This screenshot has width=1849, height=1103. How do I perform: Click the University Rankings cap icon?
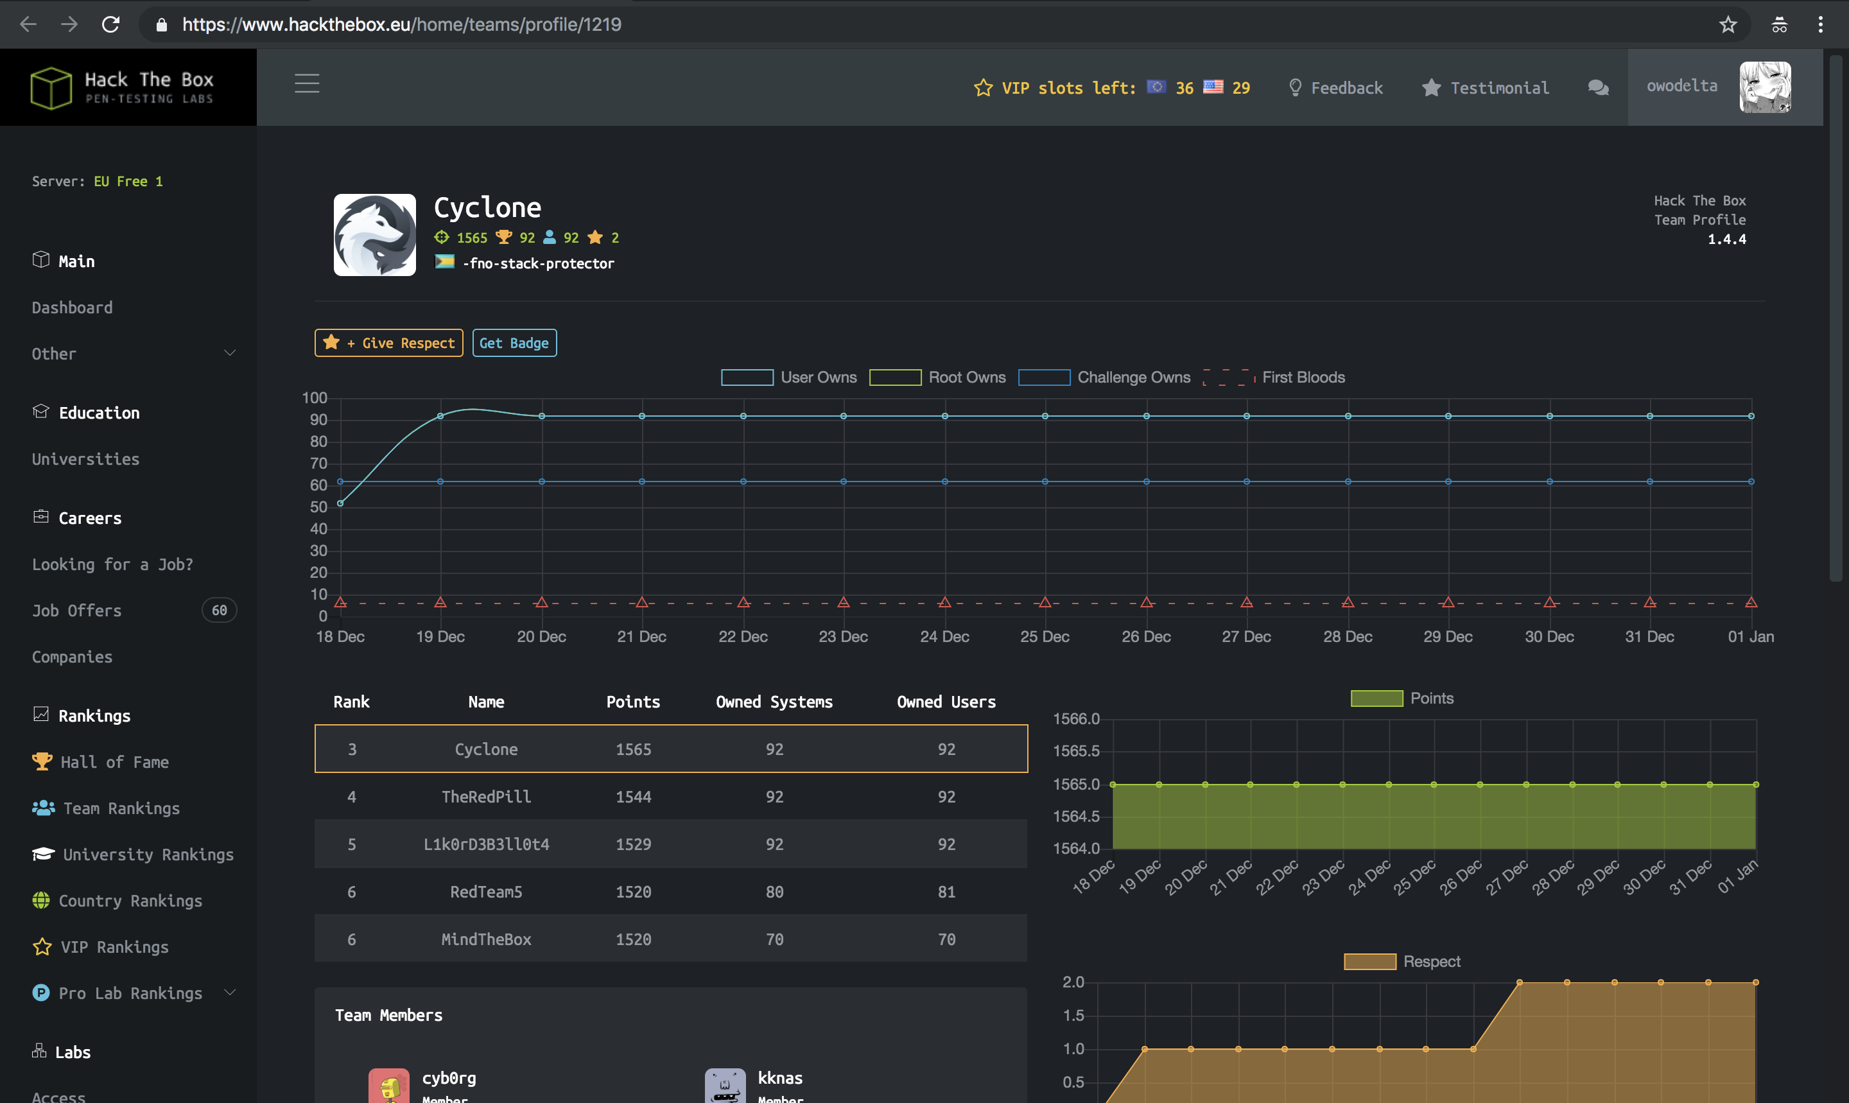coord(44,853)
